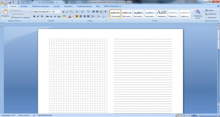
Task: Open the Разметка страницы tab
Action: pos(41,6)
